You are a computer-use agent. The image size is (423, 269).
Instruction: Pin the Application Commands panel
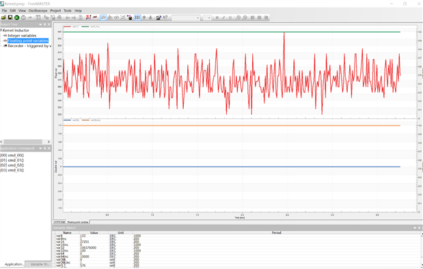pos(45,148)
